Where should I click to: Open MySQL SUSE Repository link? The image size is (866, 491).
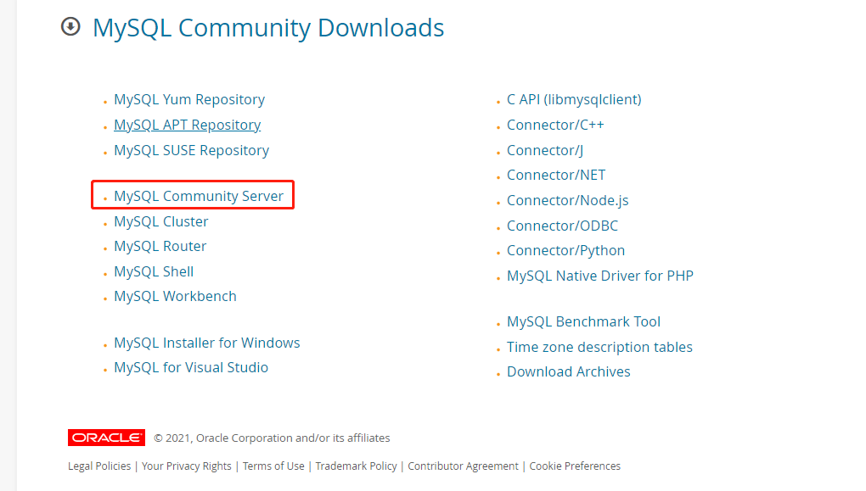click(x=191, y=150)
